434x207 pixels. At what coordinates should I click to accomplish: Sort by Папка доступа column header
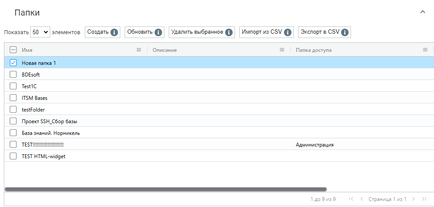tap(314, 50)
